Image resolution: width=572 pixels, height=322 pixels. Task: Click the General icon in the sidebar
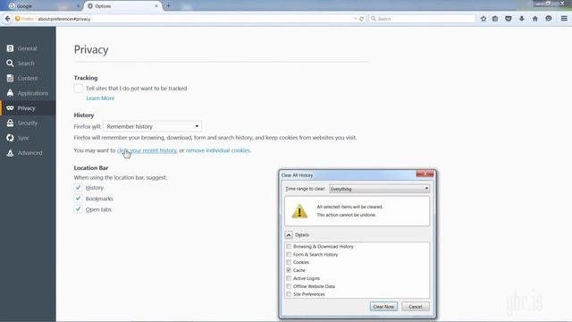[x=10, y=48]
